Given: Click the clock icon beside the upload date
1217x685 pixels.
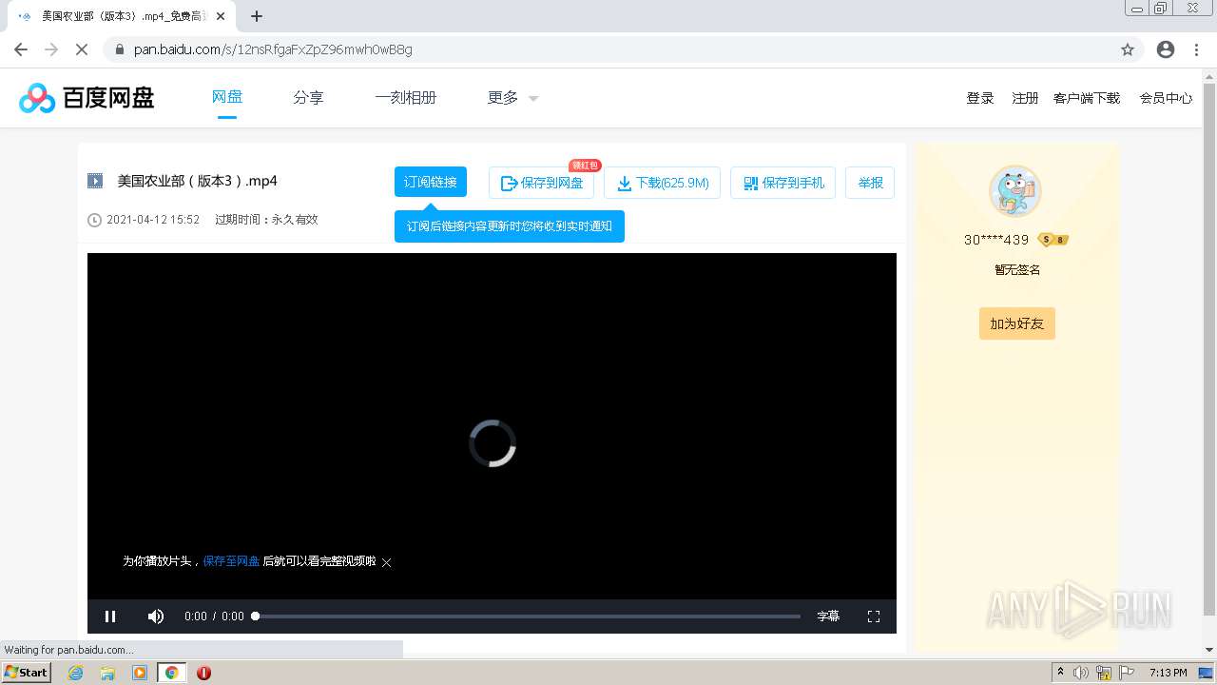Looking at the screenshot, I should [x=94, y=220].
